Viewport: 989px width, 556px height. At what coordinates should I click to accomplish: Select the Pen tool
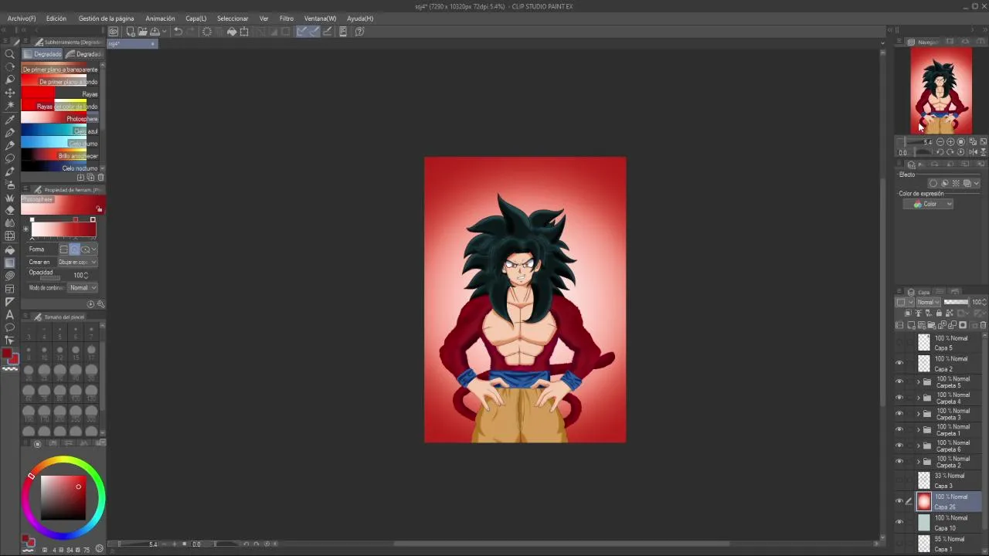pos(10,133)
